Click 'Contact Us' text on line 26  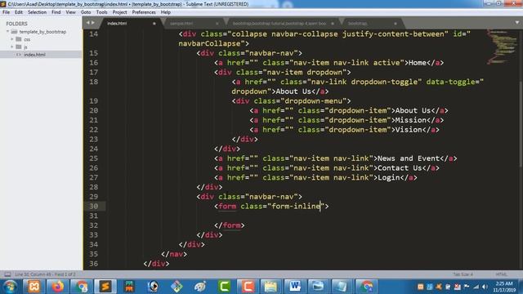point(400,168)
